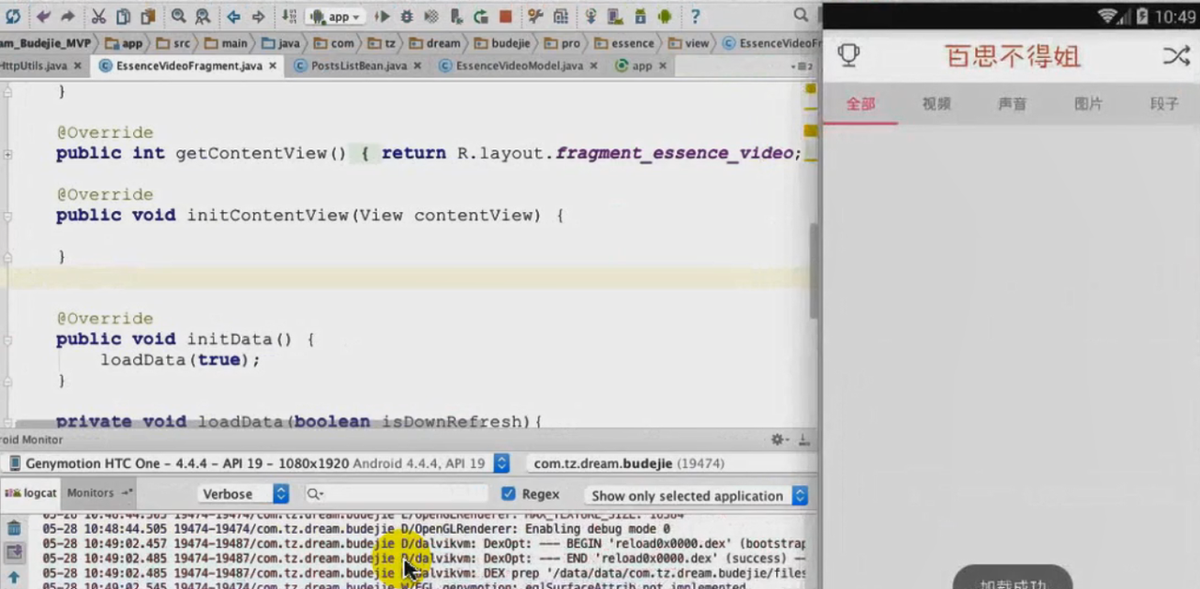
Task: Expand the getContentView code fold marker
Action: [7, 153]
